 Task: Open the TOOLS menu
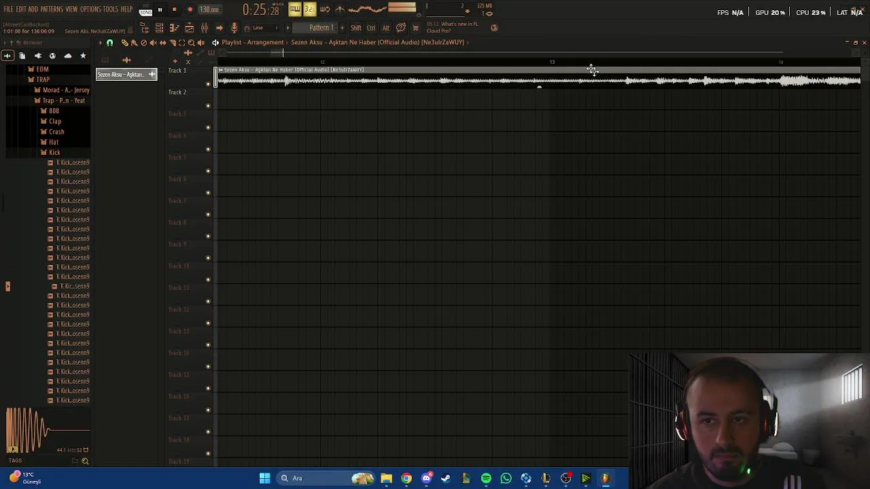[x=111, y=10]
